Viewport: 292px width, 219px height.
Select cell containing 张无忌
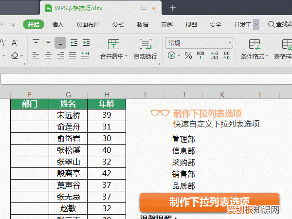click(x=68, y=197)
